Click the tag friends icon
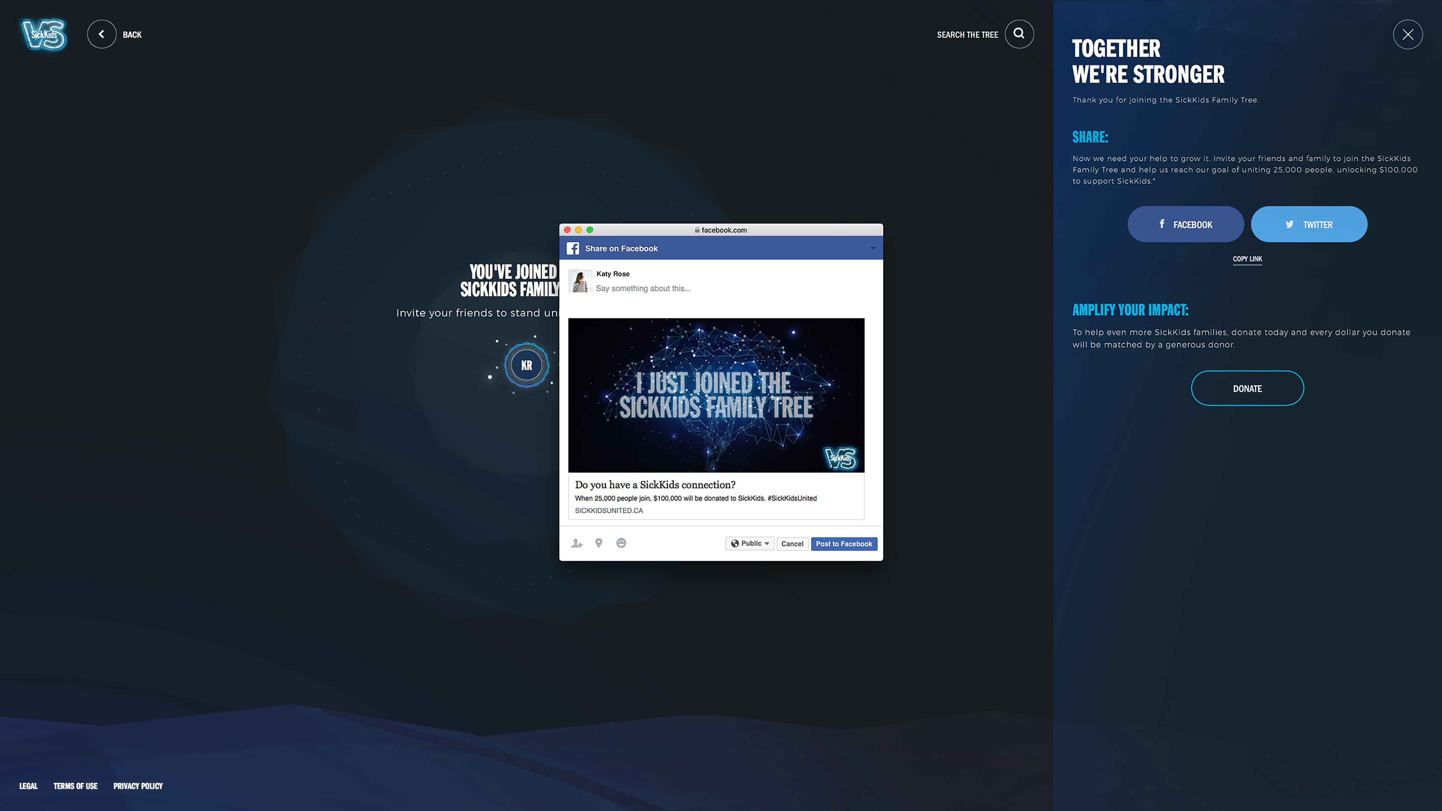The image size is (1442, 811). click(577, 543)
